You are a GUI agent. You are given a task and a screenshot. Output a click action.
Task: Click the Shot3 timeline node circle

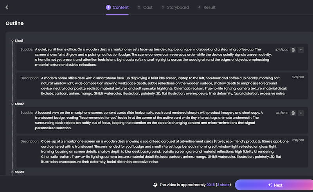[13, 172]
